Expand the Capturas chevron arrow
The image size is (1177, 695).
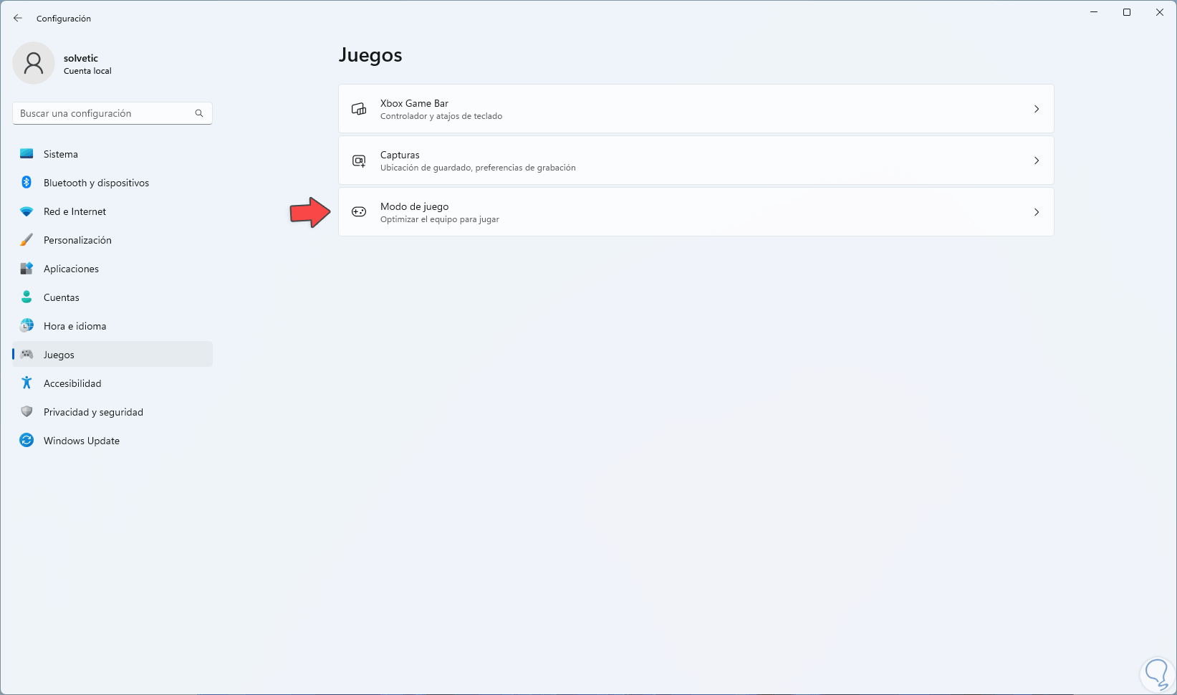pyautogui.click(x=1036, y=160)
